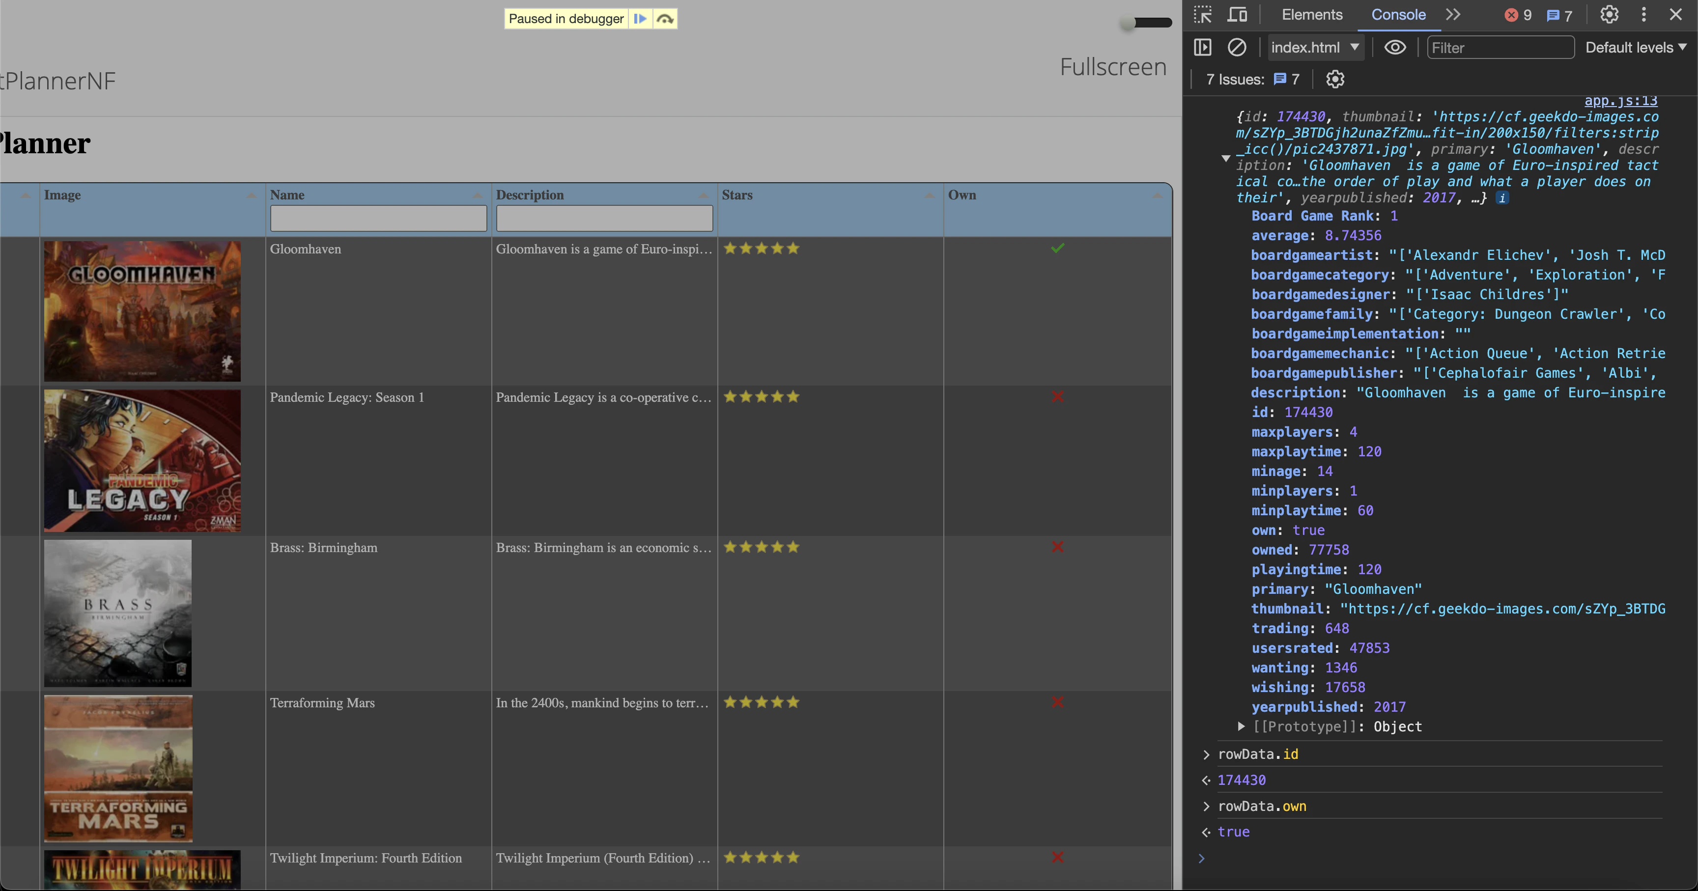Click the Brass Birmingham star rating
1698x891 pixels.
tap(762, 547)
